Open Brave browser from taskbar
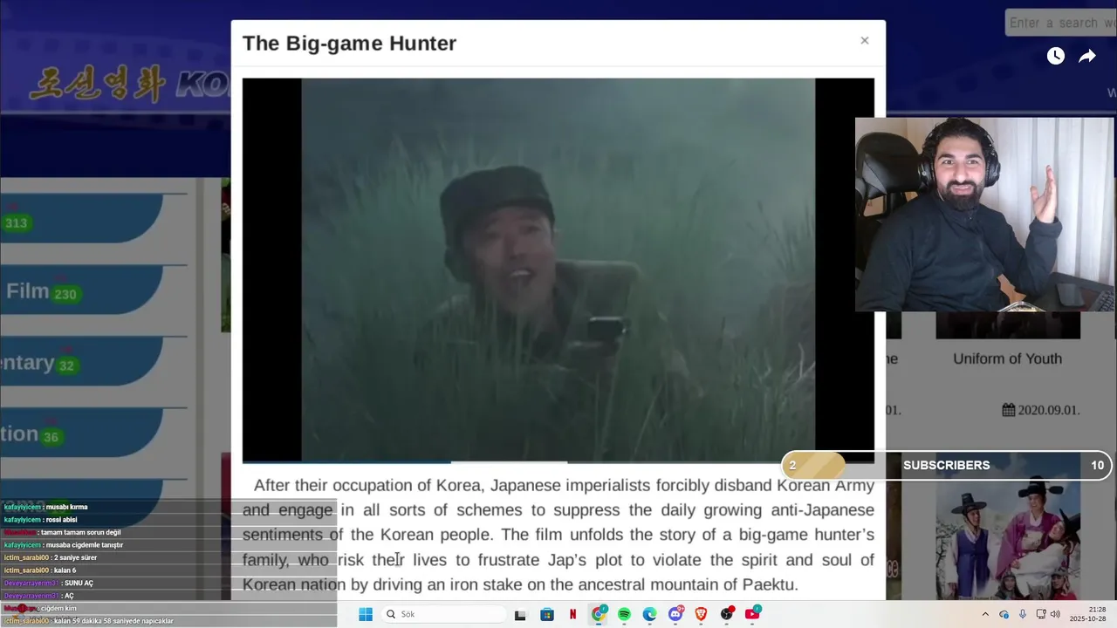This screenshot has width=1117, height=628. pos(701,614)
